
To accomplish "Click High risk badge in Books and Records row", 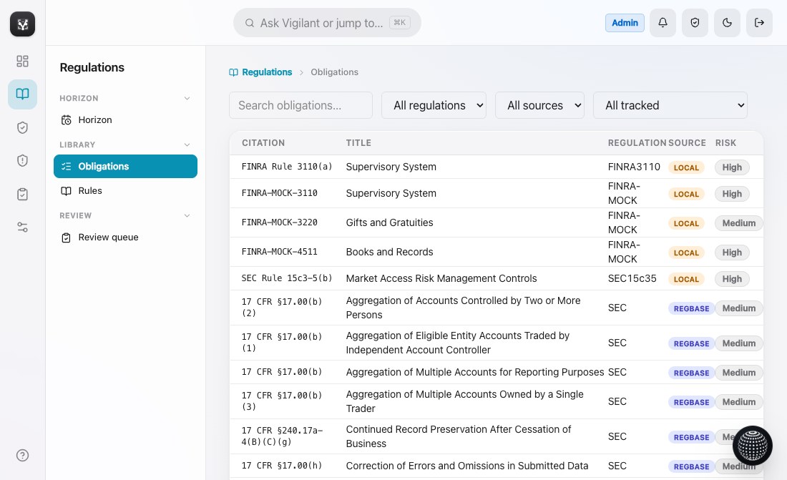I will (x=732, y=253).
